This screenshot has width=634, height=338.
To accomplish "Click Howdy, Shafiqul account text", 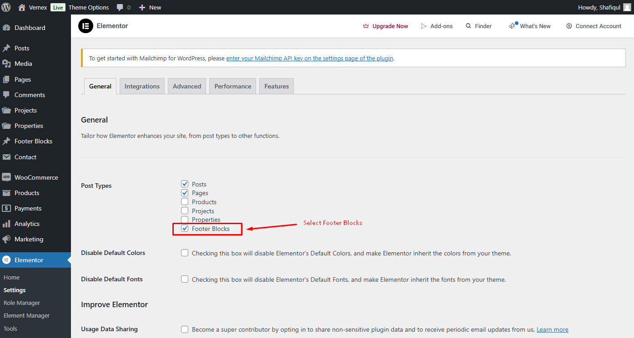I will [599, 7].
